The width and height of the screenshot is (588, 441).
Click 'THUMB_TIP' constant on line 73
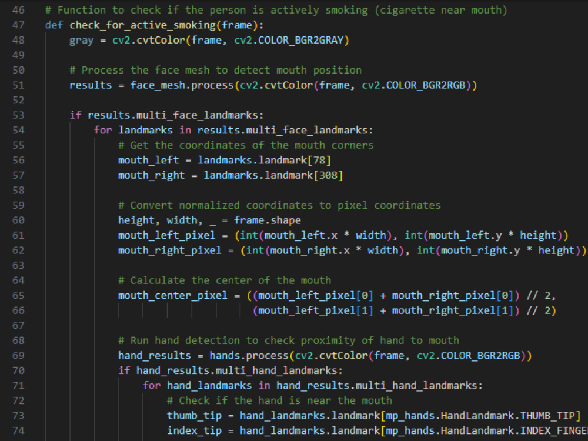[x=547, y=416]
